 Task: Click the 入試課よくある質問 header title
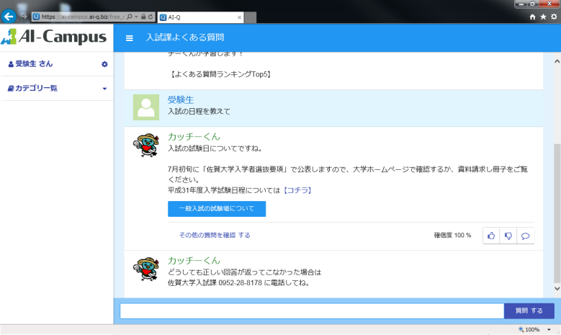tap(185, 37)
